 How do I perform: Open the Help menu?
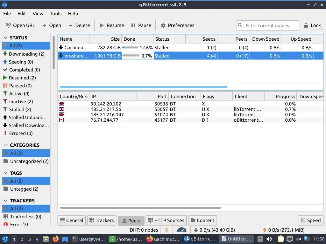(x=73, y=14)
